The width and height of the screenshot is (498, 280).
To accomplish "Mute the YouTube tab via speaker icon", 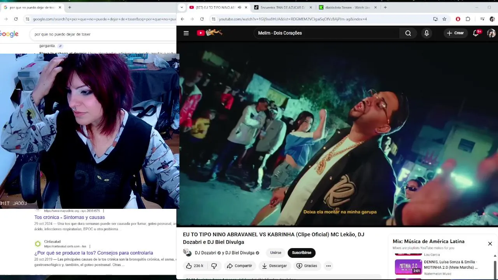I will pyautogui.click(x=239, y=7).
